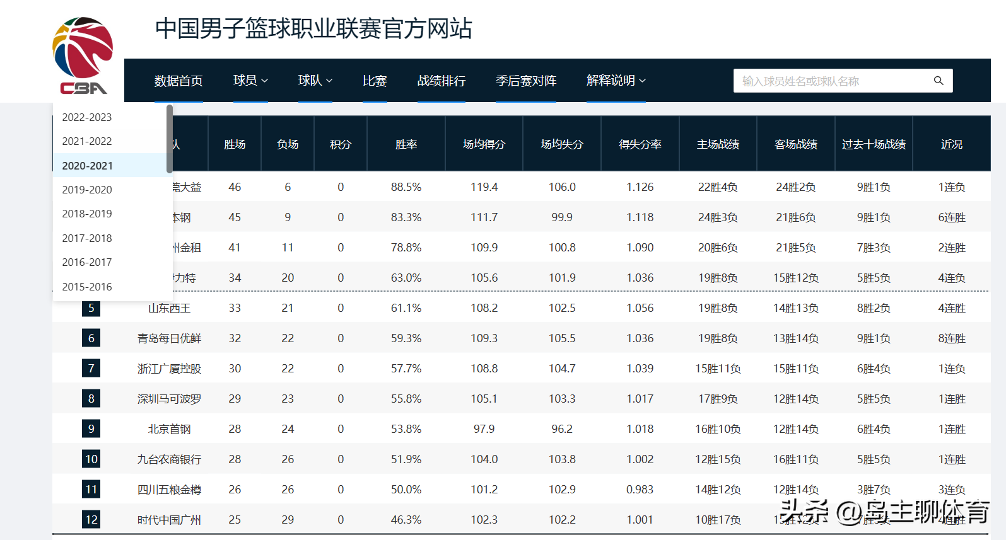This screenshot has width=1006, height=540.
Task: Click the search magnifier icon
Action: click(x=939, y=81)
